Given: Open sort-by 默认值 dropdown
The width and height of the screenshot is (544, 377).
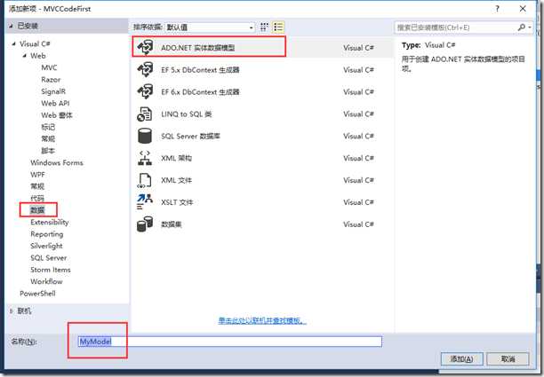Looking at the screenshot, I should [210, 27].
